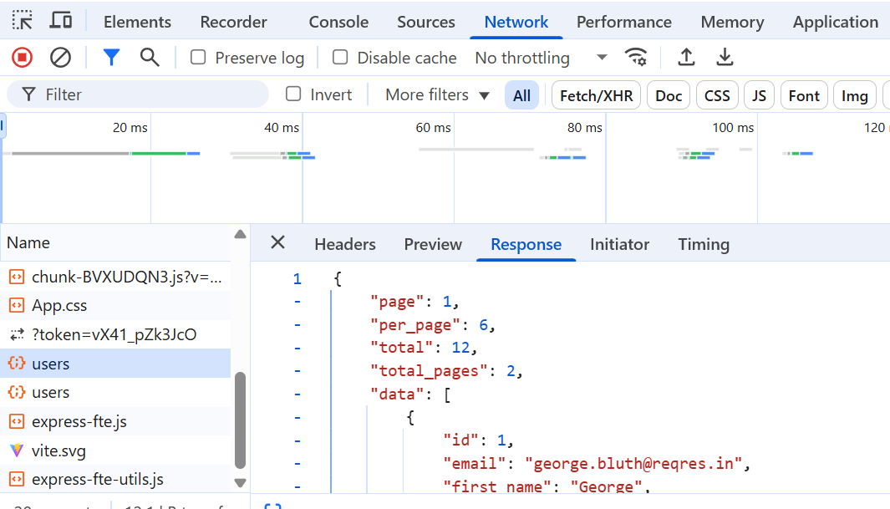Select the vite.svg request row

pos(115,450)
